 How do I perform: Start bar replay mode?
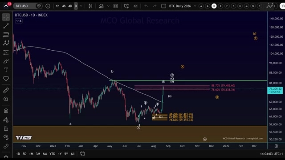click(x=135, y=6)
